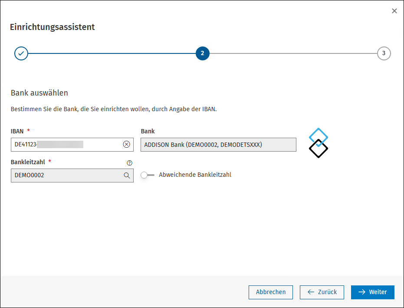The height and width of the screenshot is (308, 404).
Task: Open Bankleitzahl search via magnifier icon
Action: [127, 176]
